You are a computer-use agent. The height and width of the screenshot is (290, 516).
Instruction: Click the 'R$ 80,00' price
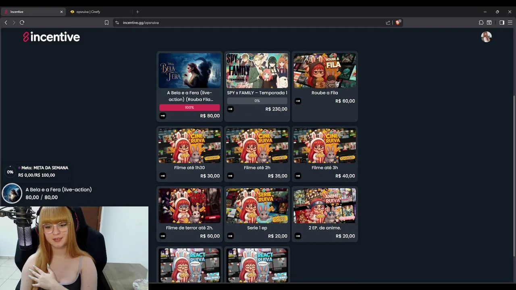coord(210,116)
